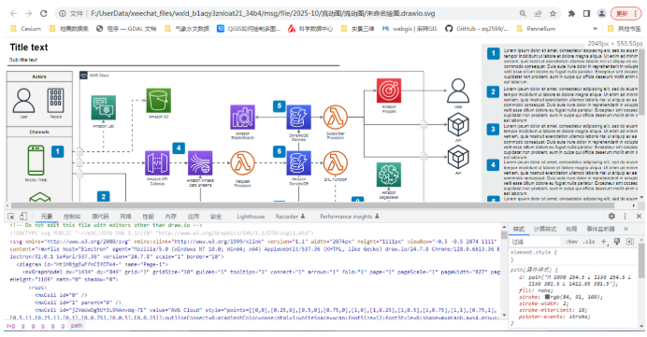Viewport: 647px width, 337px height.
Task: Switch to the 计算样式 Computed pane
Action: click(545, 229)
